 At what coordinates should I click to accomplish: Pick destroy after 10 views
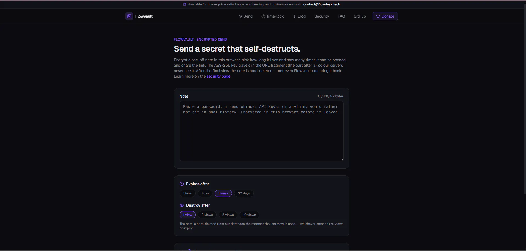tap(249, 215)
